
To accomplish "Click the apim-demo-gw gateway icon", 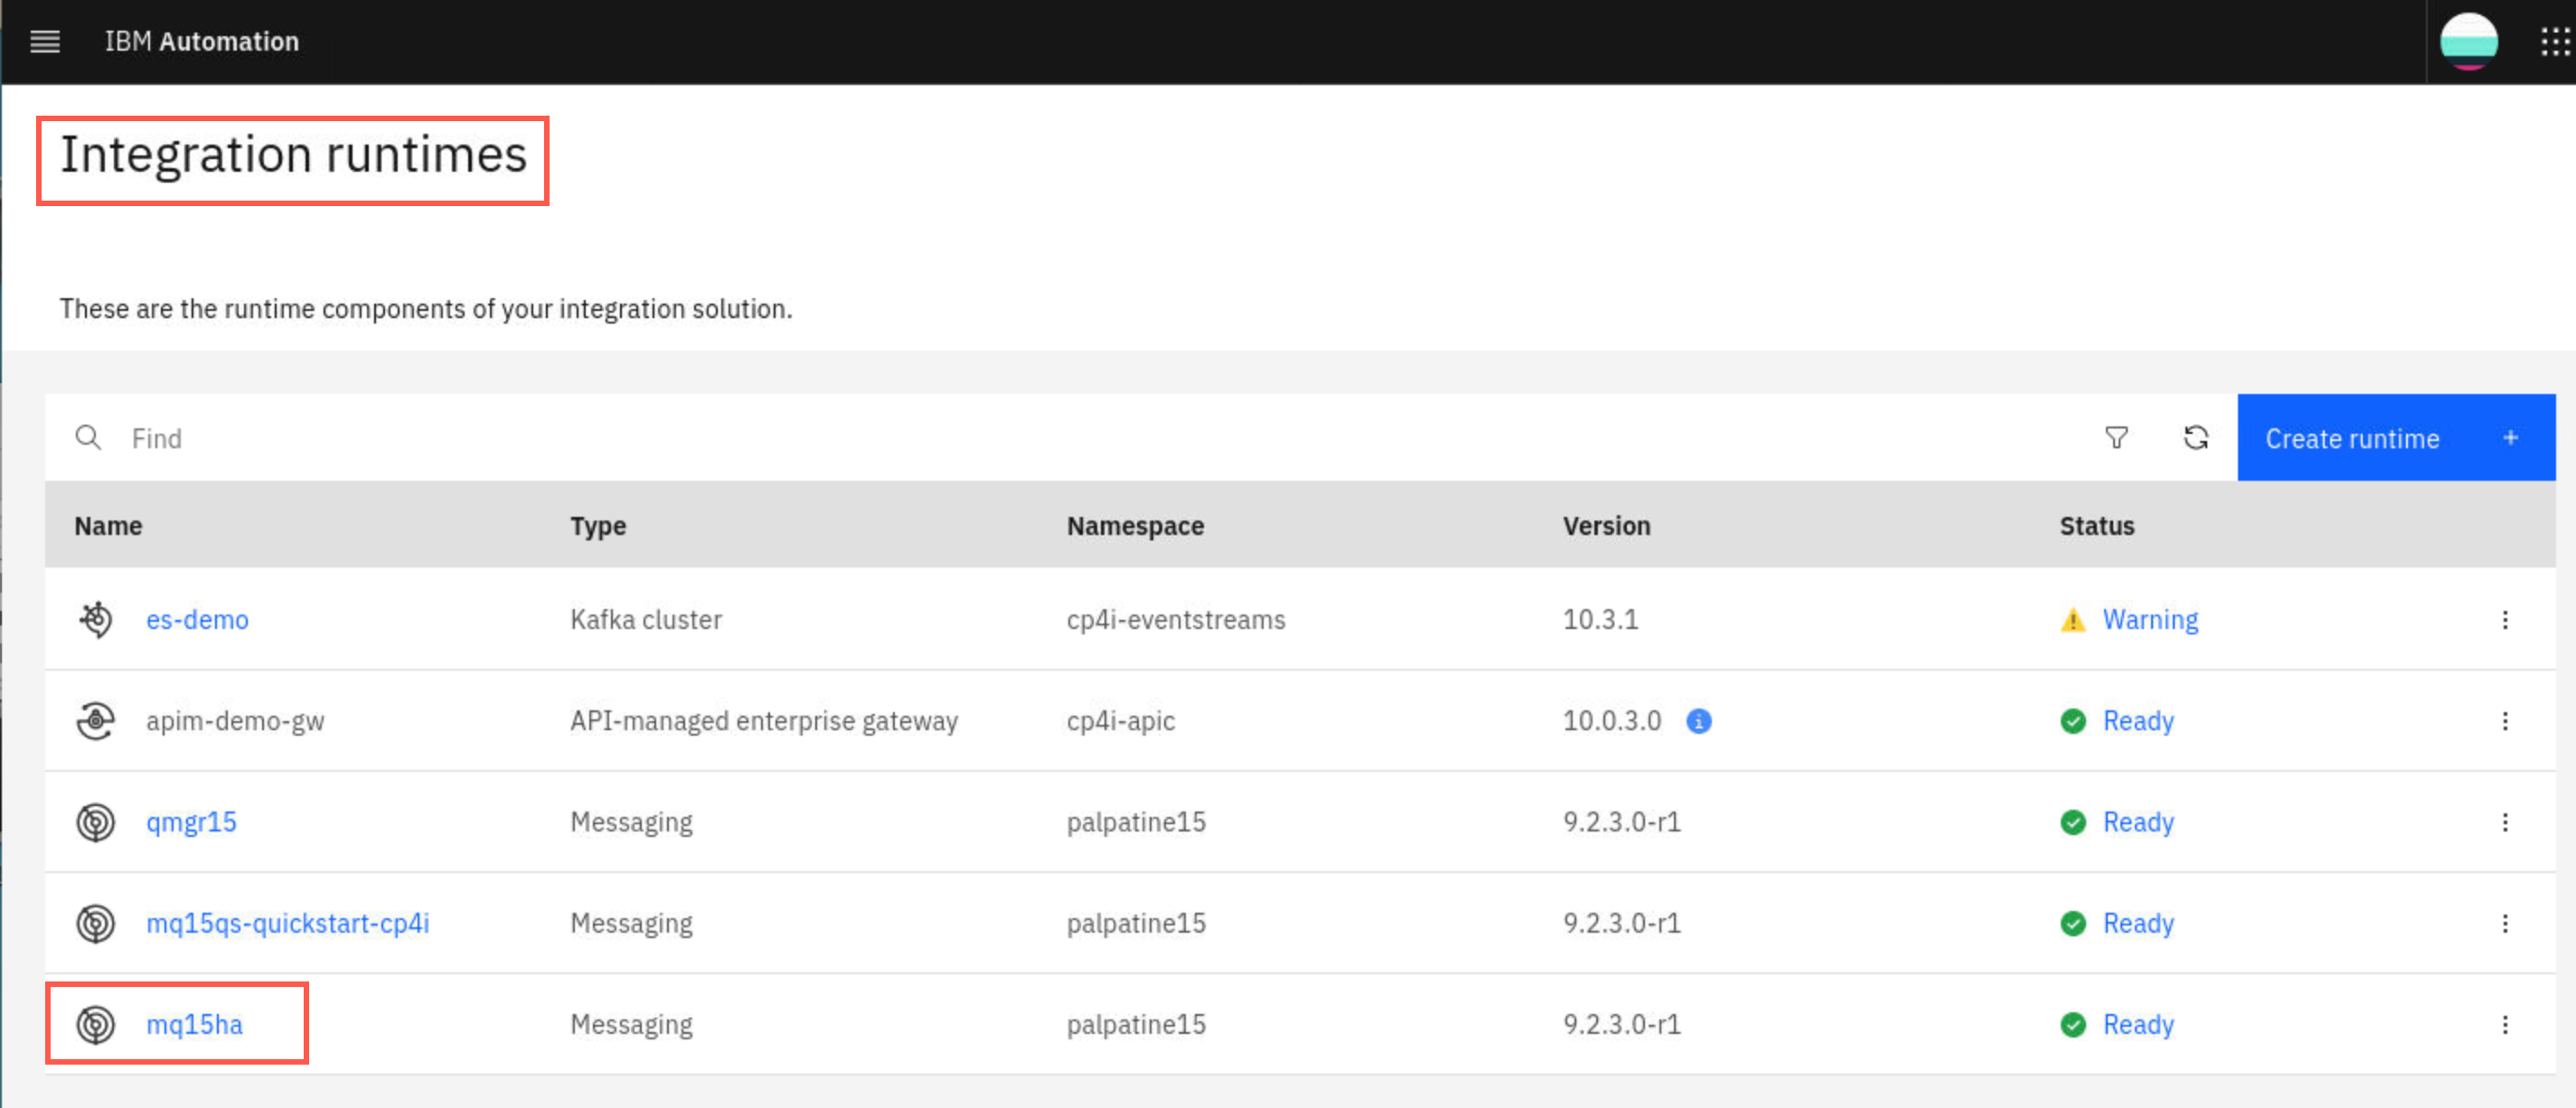I will click(96, 721).
